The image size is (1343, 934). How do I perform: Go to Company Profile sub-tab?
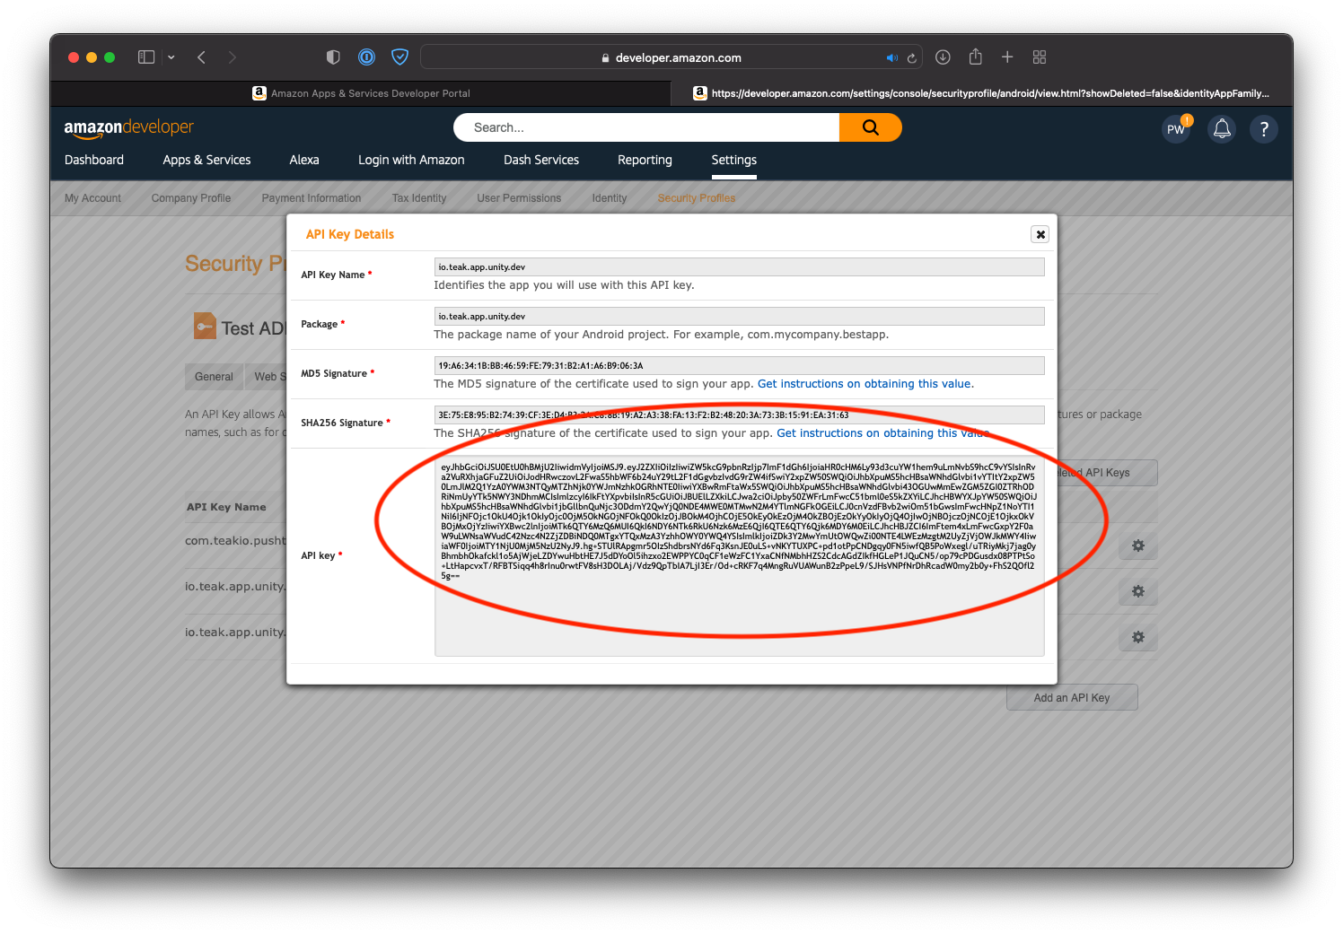(x=191, y=198)
